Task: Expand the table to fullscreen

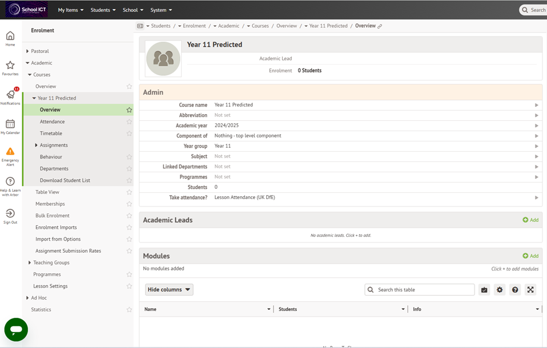Action: [x=530, y=290]
